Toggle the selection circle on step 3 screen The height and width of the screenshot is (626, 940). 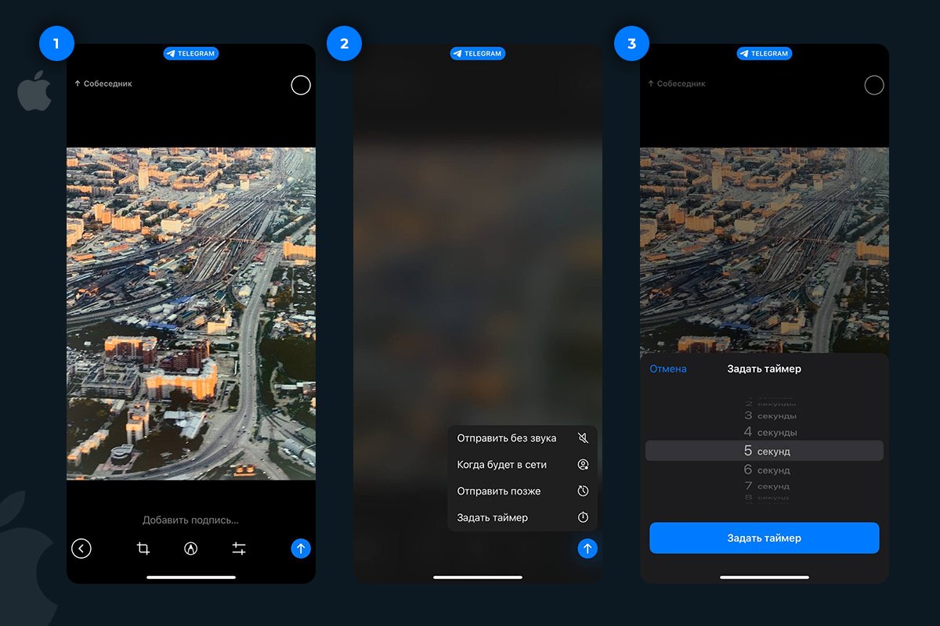pyautogui.click(x=874, y=85)
